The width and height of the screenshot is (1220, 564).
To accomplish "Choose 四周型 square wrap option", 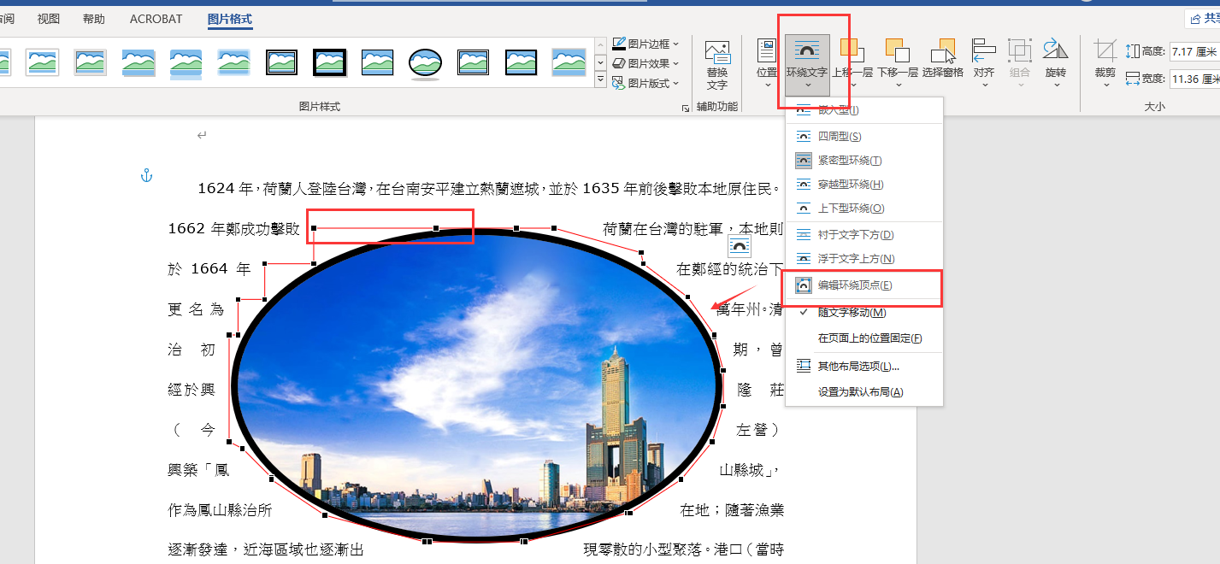I will point(864,136).
